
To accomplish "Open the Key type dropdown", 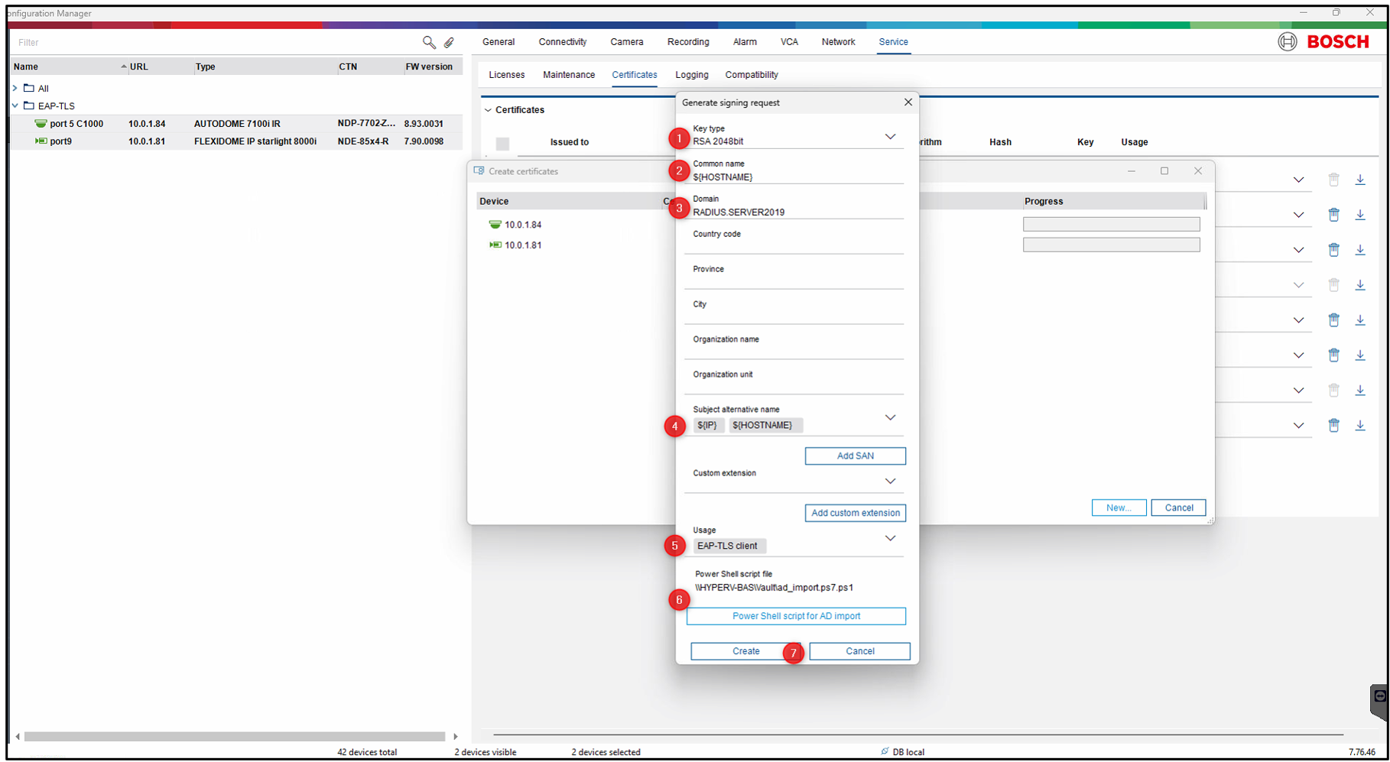I will click(890, 137).
